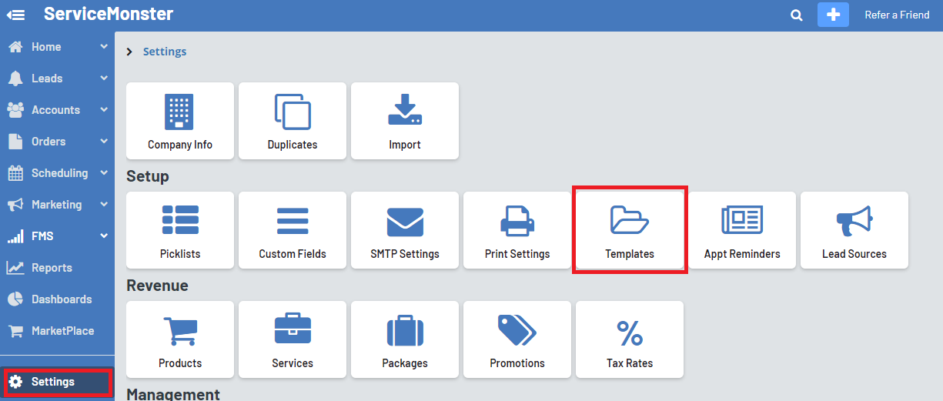Open Print Settings printer tile
The height and width of the screenshot is (401, 943).
[517, 230]
